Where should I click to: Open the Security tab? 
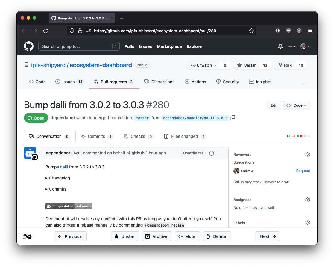coord(227,82)
